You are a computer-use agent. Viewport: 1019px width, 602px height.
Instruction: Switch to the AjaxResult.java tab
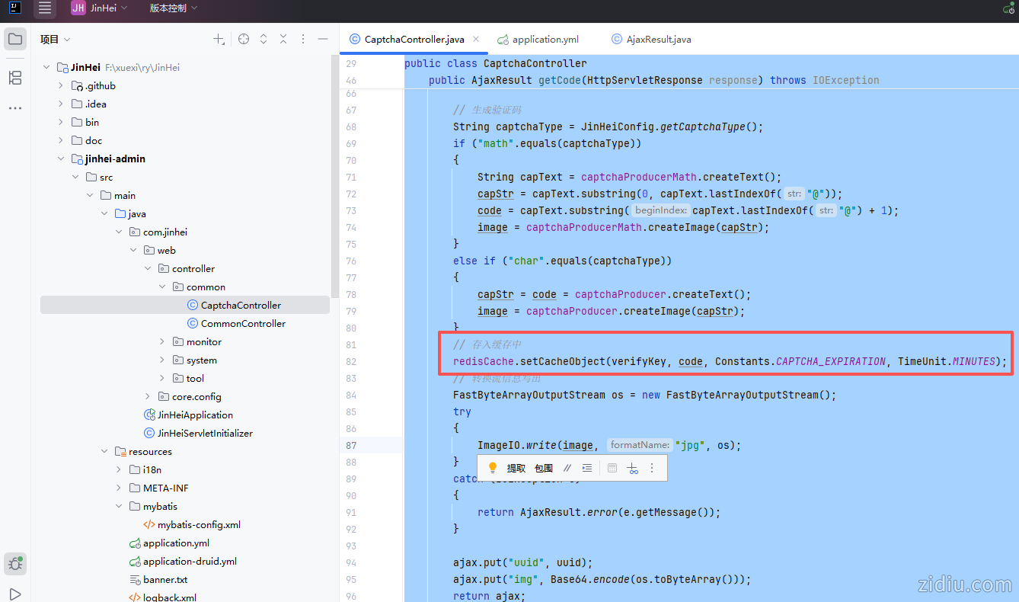click(658, 40)
